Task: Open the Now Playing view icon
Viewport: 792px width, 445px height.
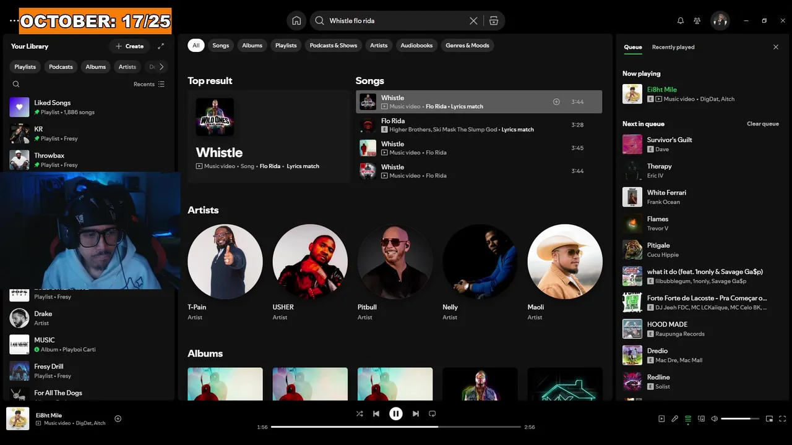Action: click(x=661, y=418)
